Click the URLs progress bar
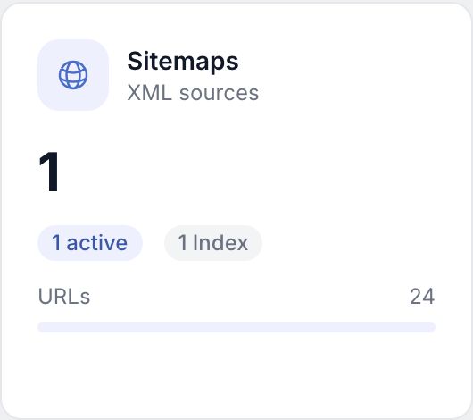This screenshot has width=473, height=420. pyautogui.click(x=236, y=327)
